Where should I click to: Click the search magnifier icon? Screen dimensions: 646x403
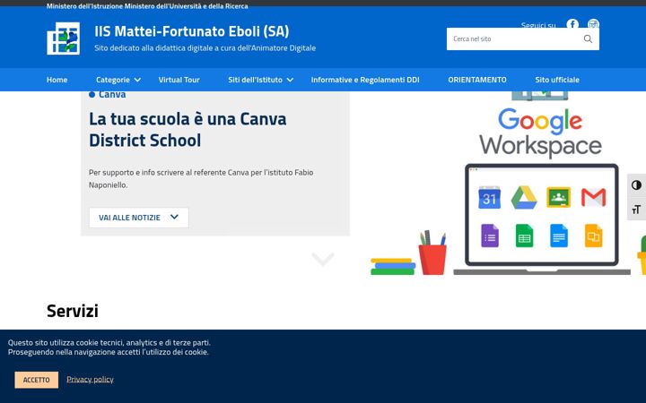pyautogui.click(x=588, y=39)
